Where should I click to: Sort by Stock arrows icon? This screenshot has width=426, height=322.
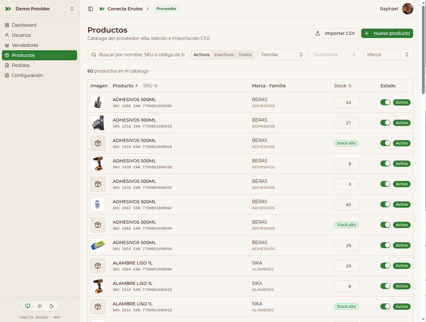[350, 86]
